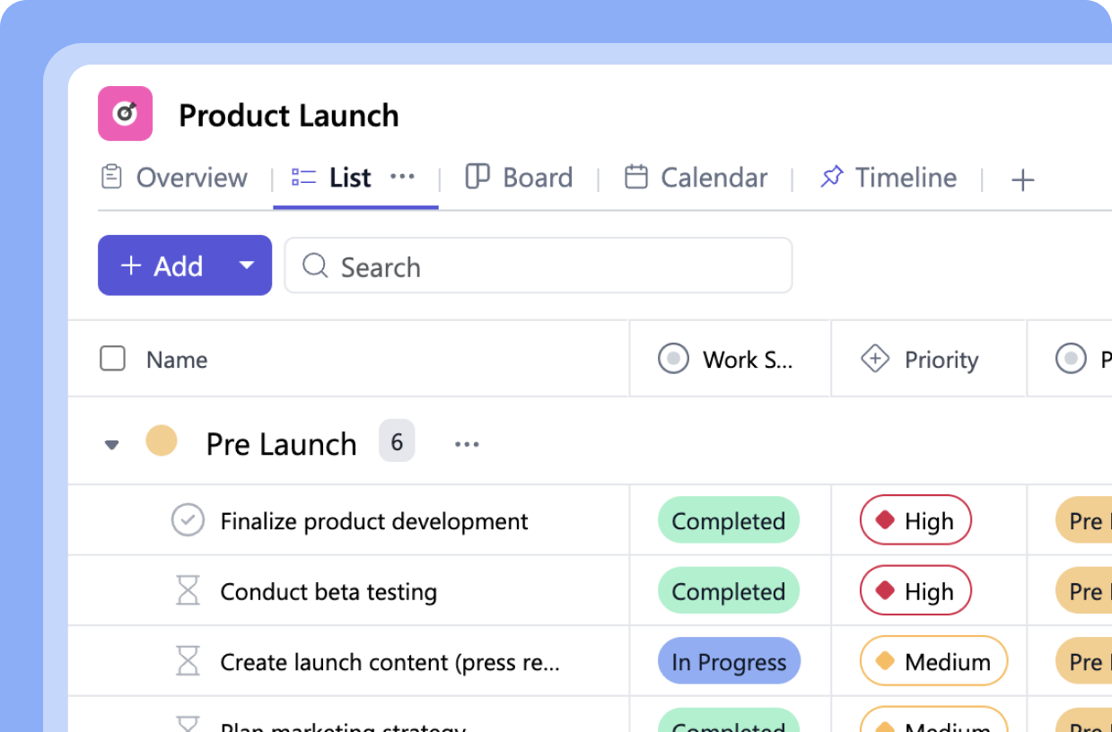Open the ellipsis menu beside the List tab

[402, 177]
